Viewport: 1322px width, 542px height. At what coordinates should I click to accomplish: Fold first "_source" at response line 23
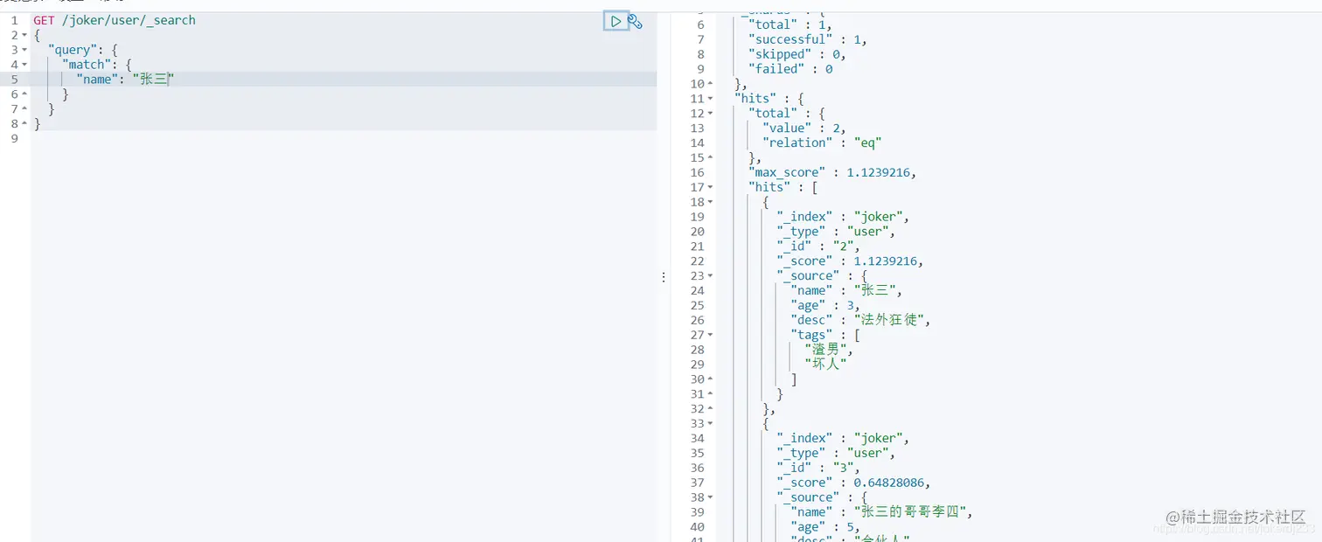[x=710, y=276]
